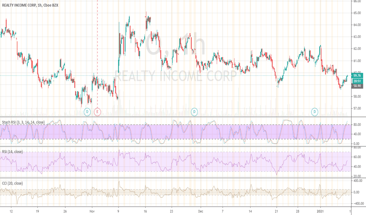366x215 pixels.
Task: Click 57.00 on the price axis
Action: click(x=357, y=108)
